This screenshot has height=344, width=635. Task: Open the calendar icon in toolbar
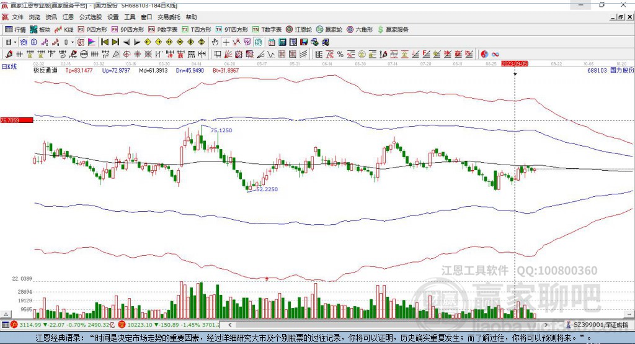(x=272, y=42)
